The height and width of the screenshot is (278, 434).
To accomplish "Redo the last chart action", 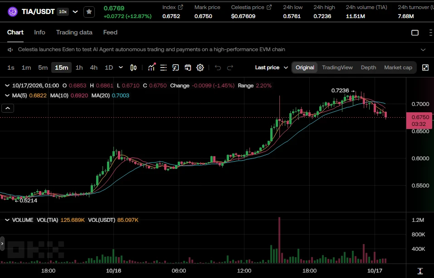I will 230,67.
